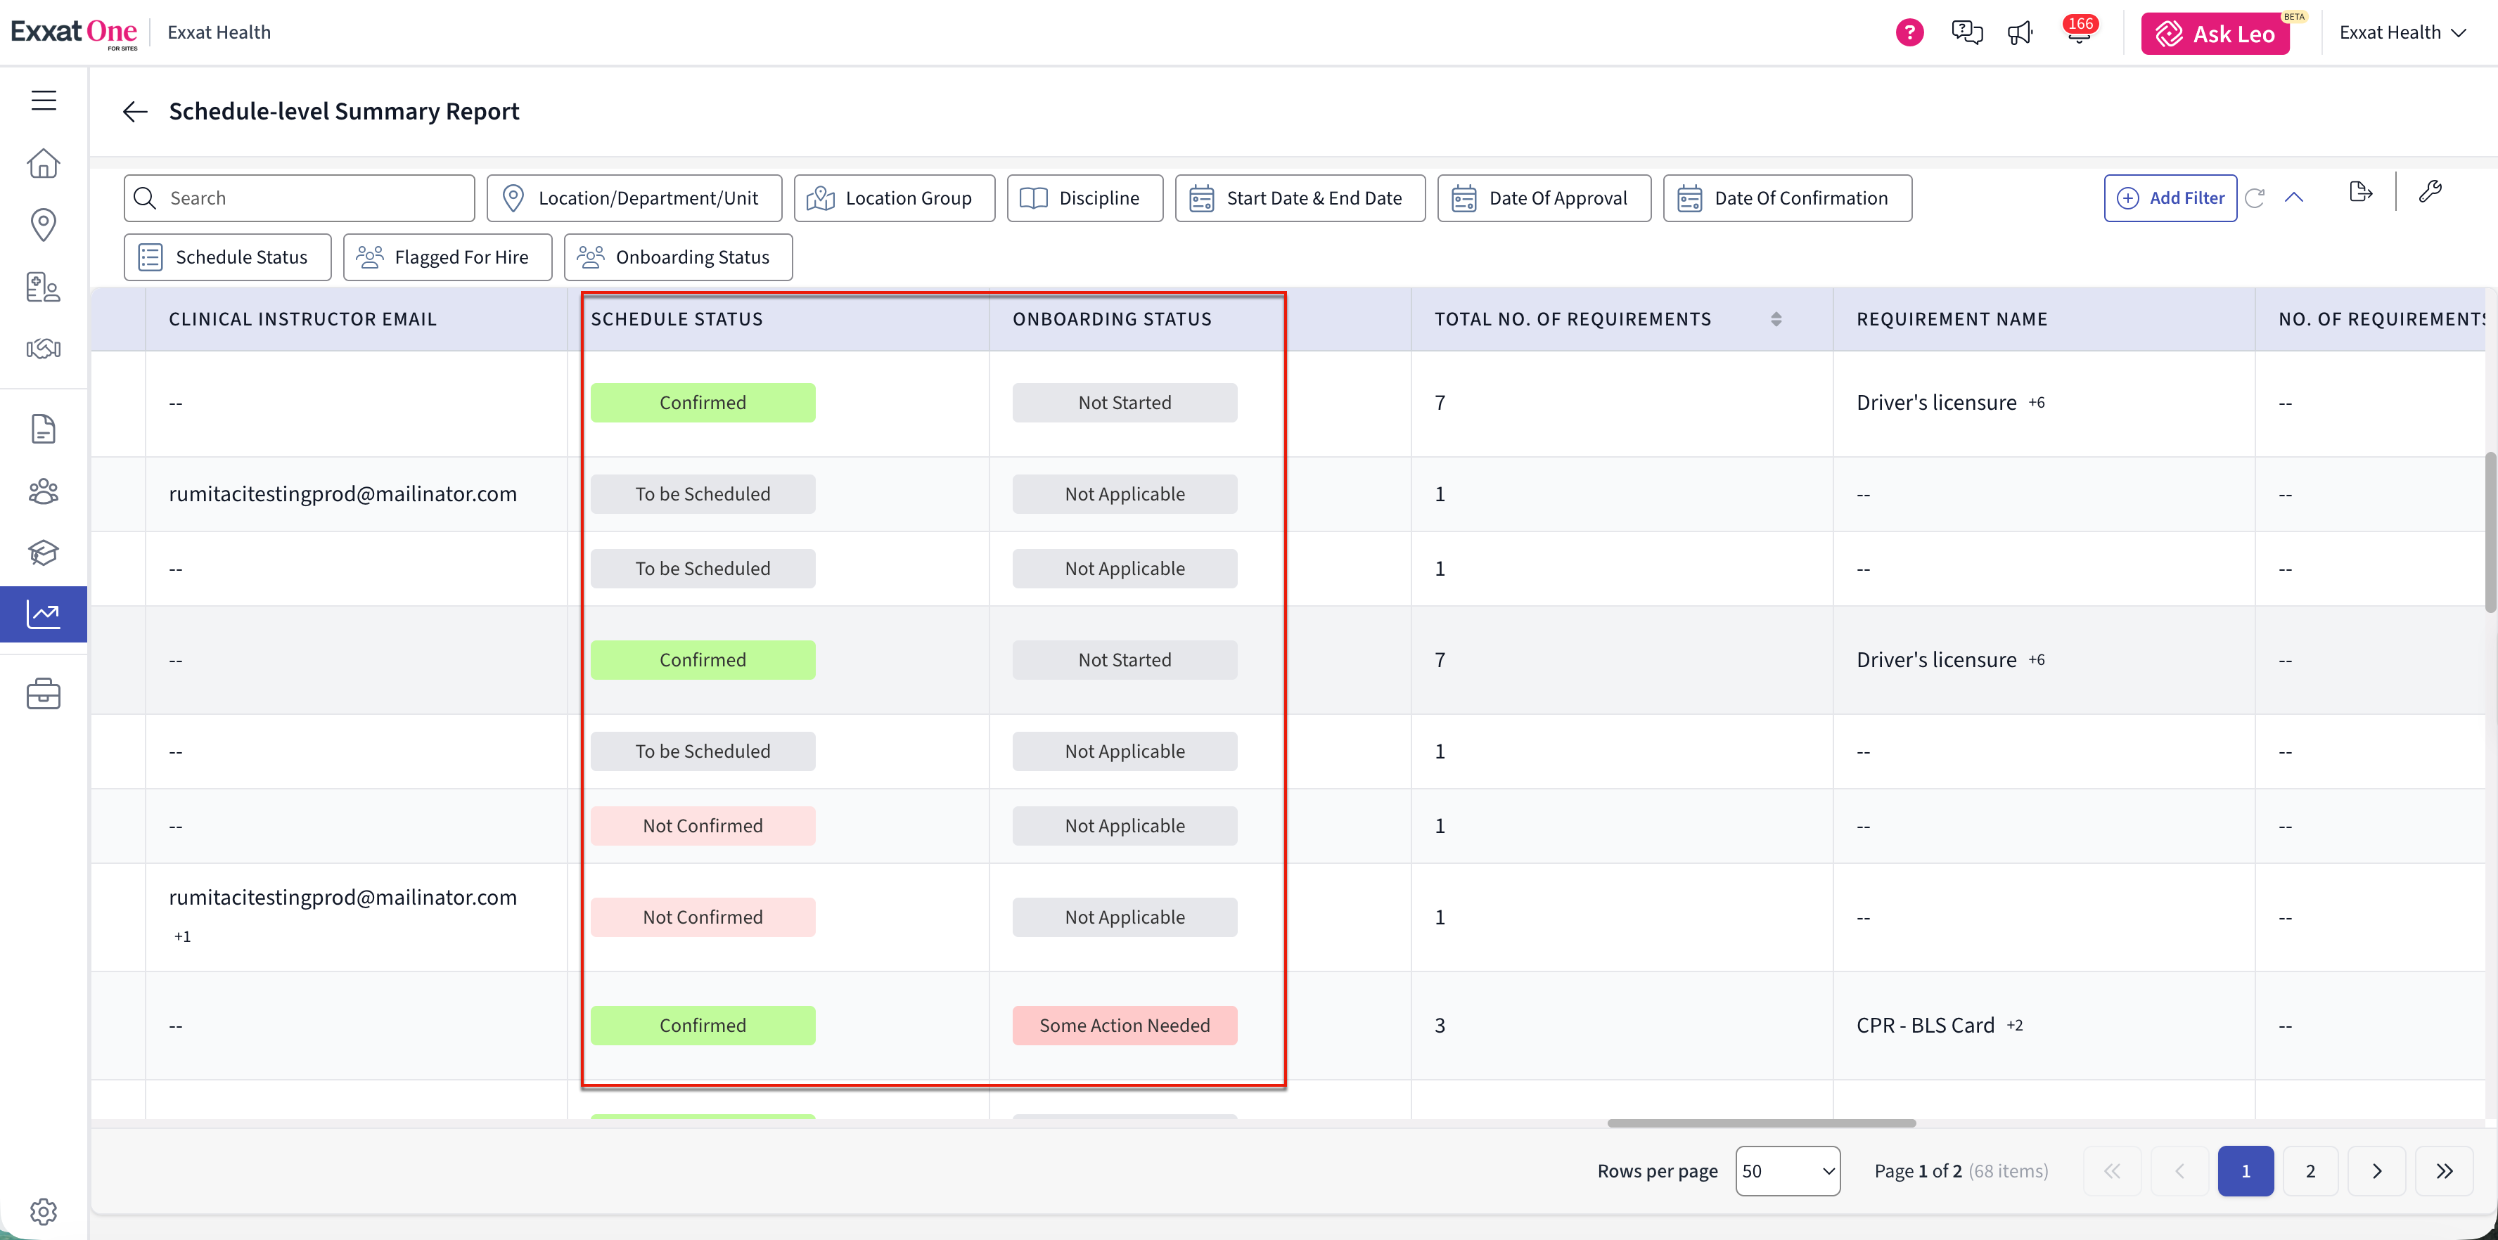Sort by Total No. of Requirements column

(1776, 319)
